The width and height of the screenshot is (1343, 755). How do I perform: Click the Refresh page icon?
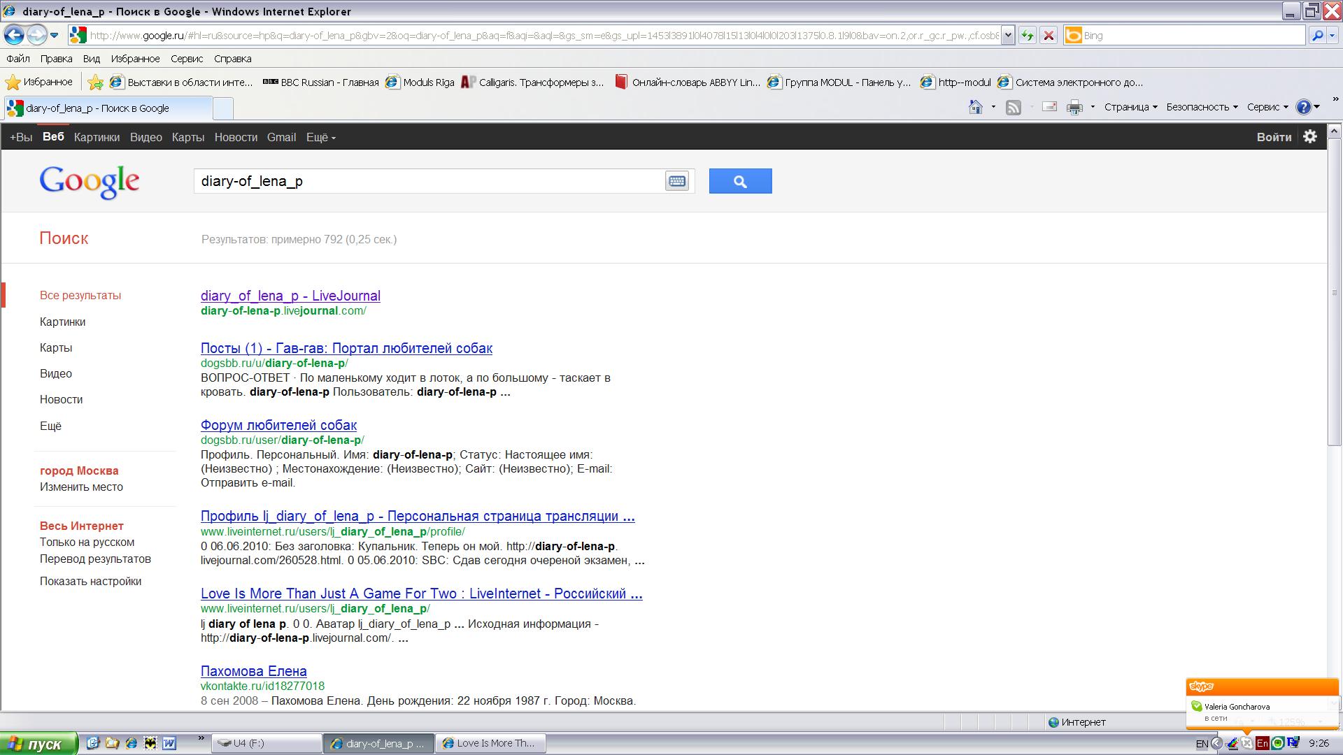(x=1027, y=36)
